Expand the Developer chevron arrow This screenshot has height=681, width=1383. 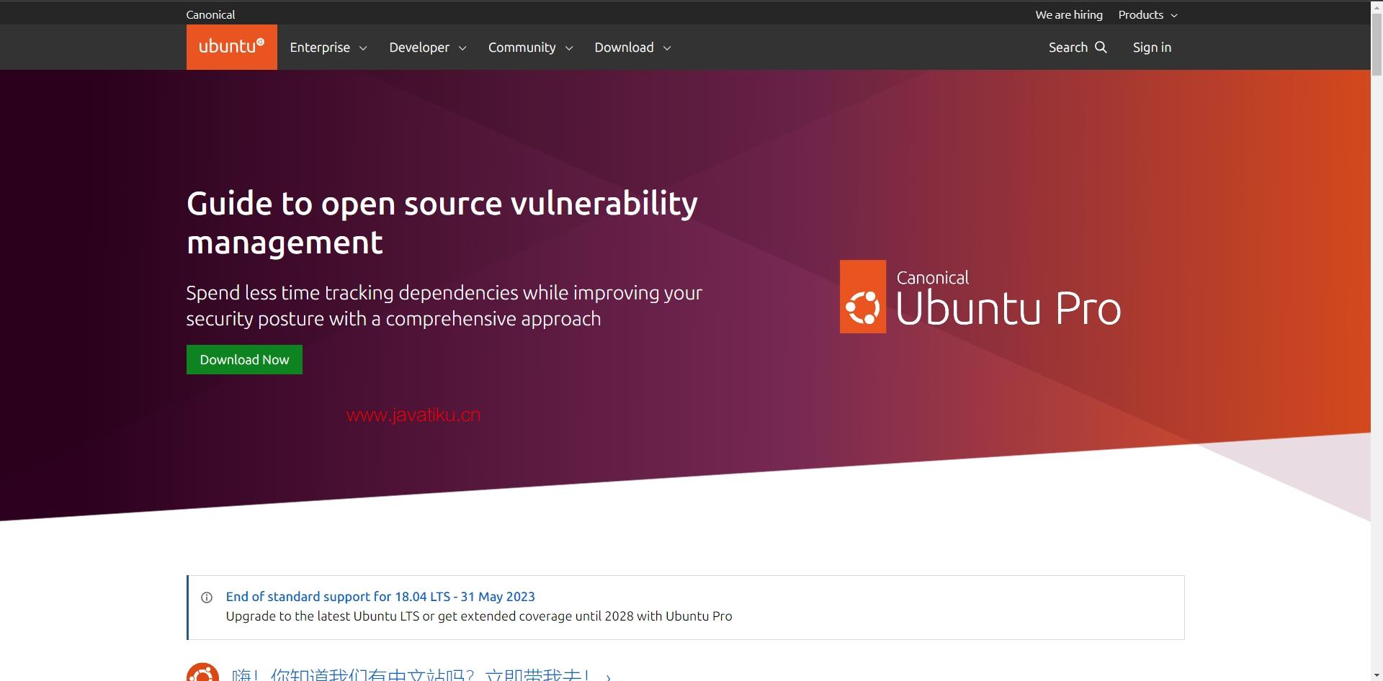tap(462, 48)
